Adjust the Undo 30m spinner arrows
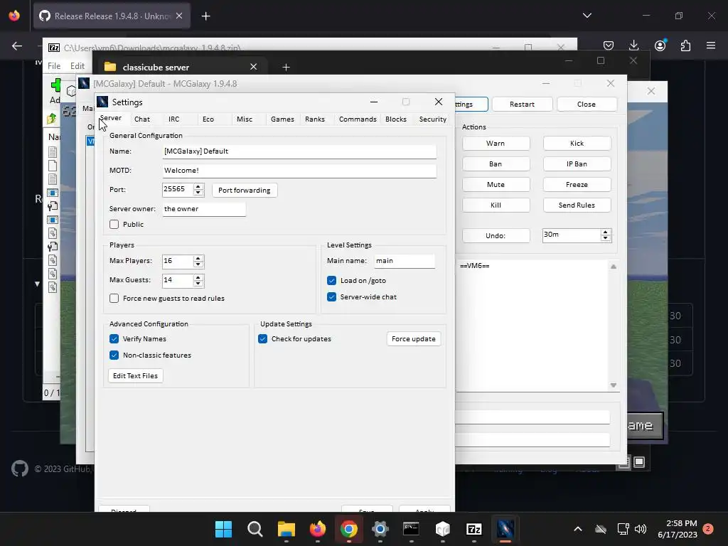This screenshot has width=728, height=546. click(605, 235)
